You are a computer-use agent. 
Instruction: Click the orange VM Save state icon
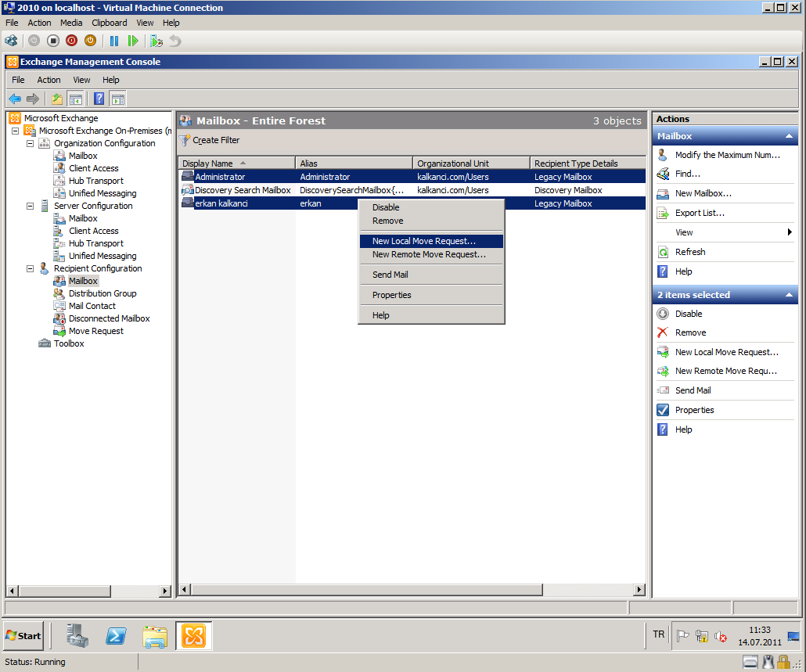click(90, 41)
